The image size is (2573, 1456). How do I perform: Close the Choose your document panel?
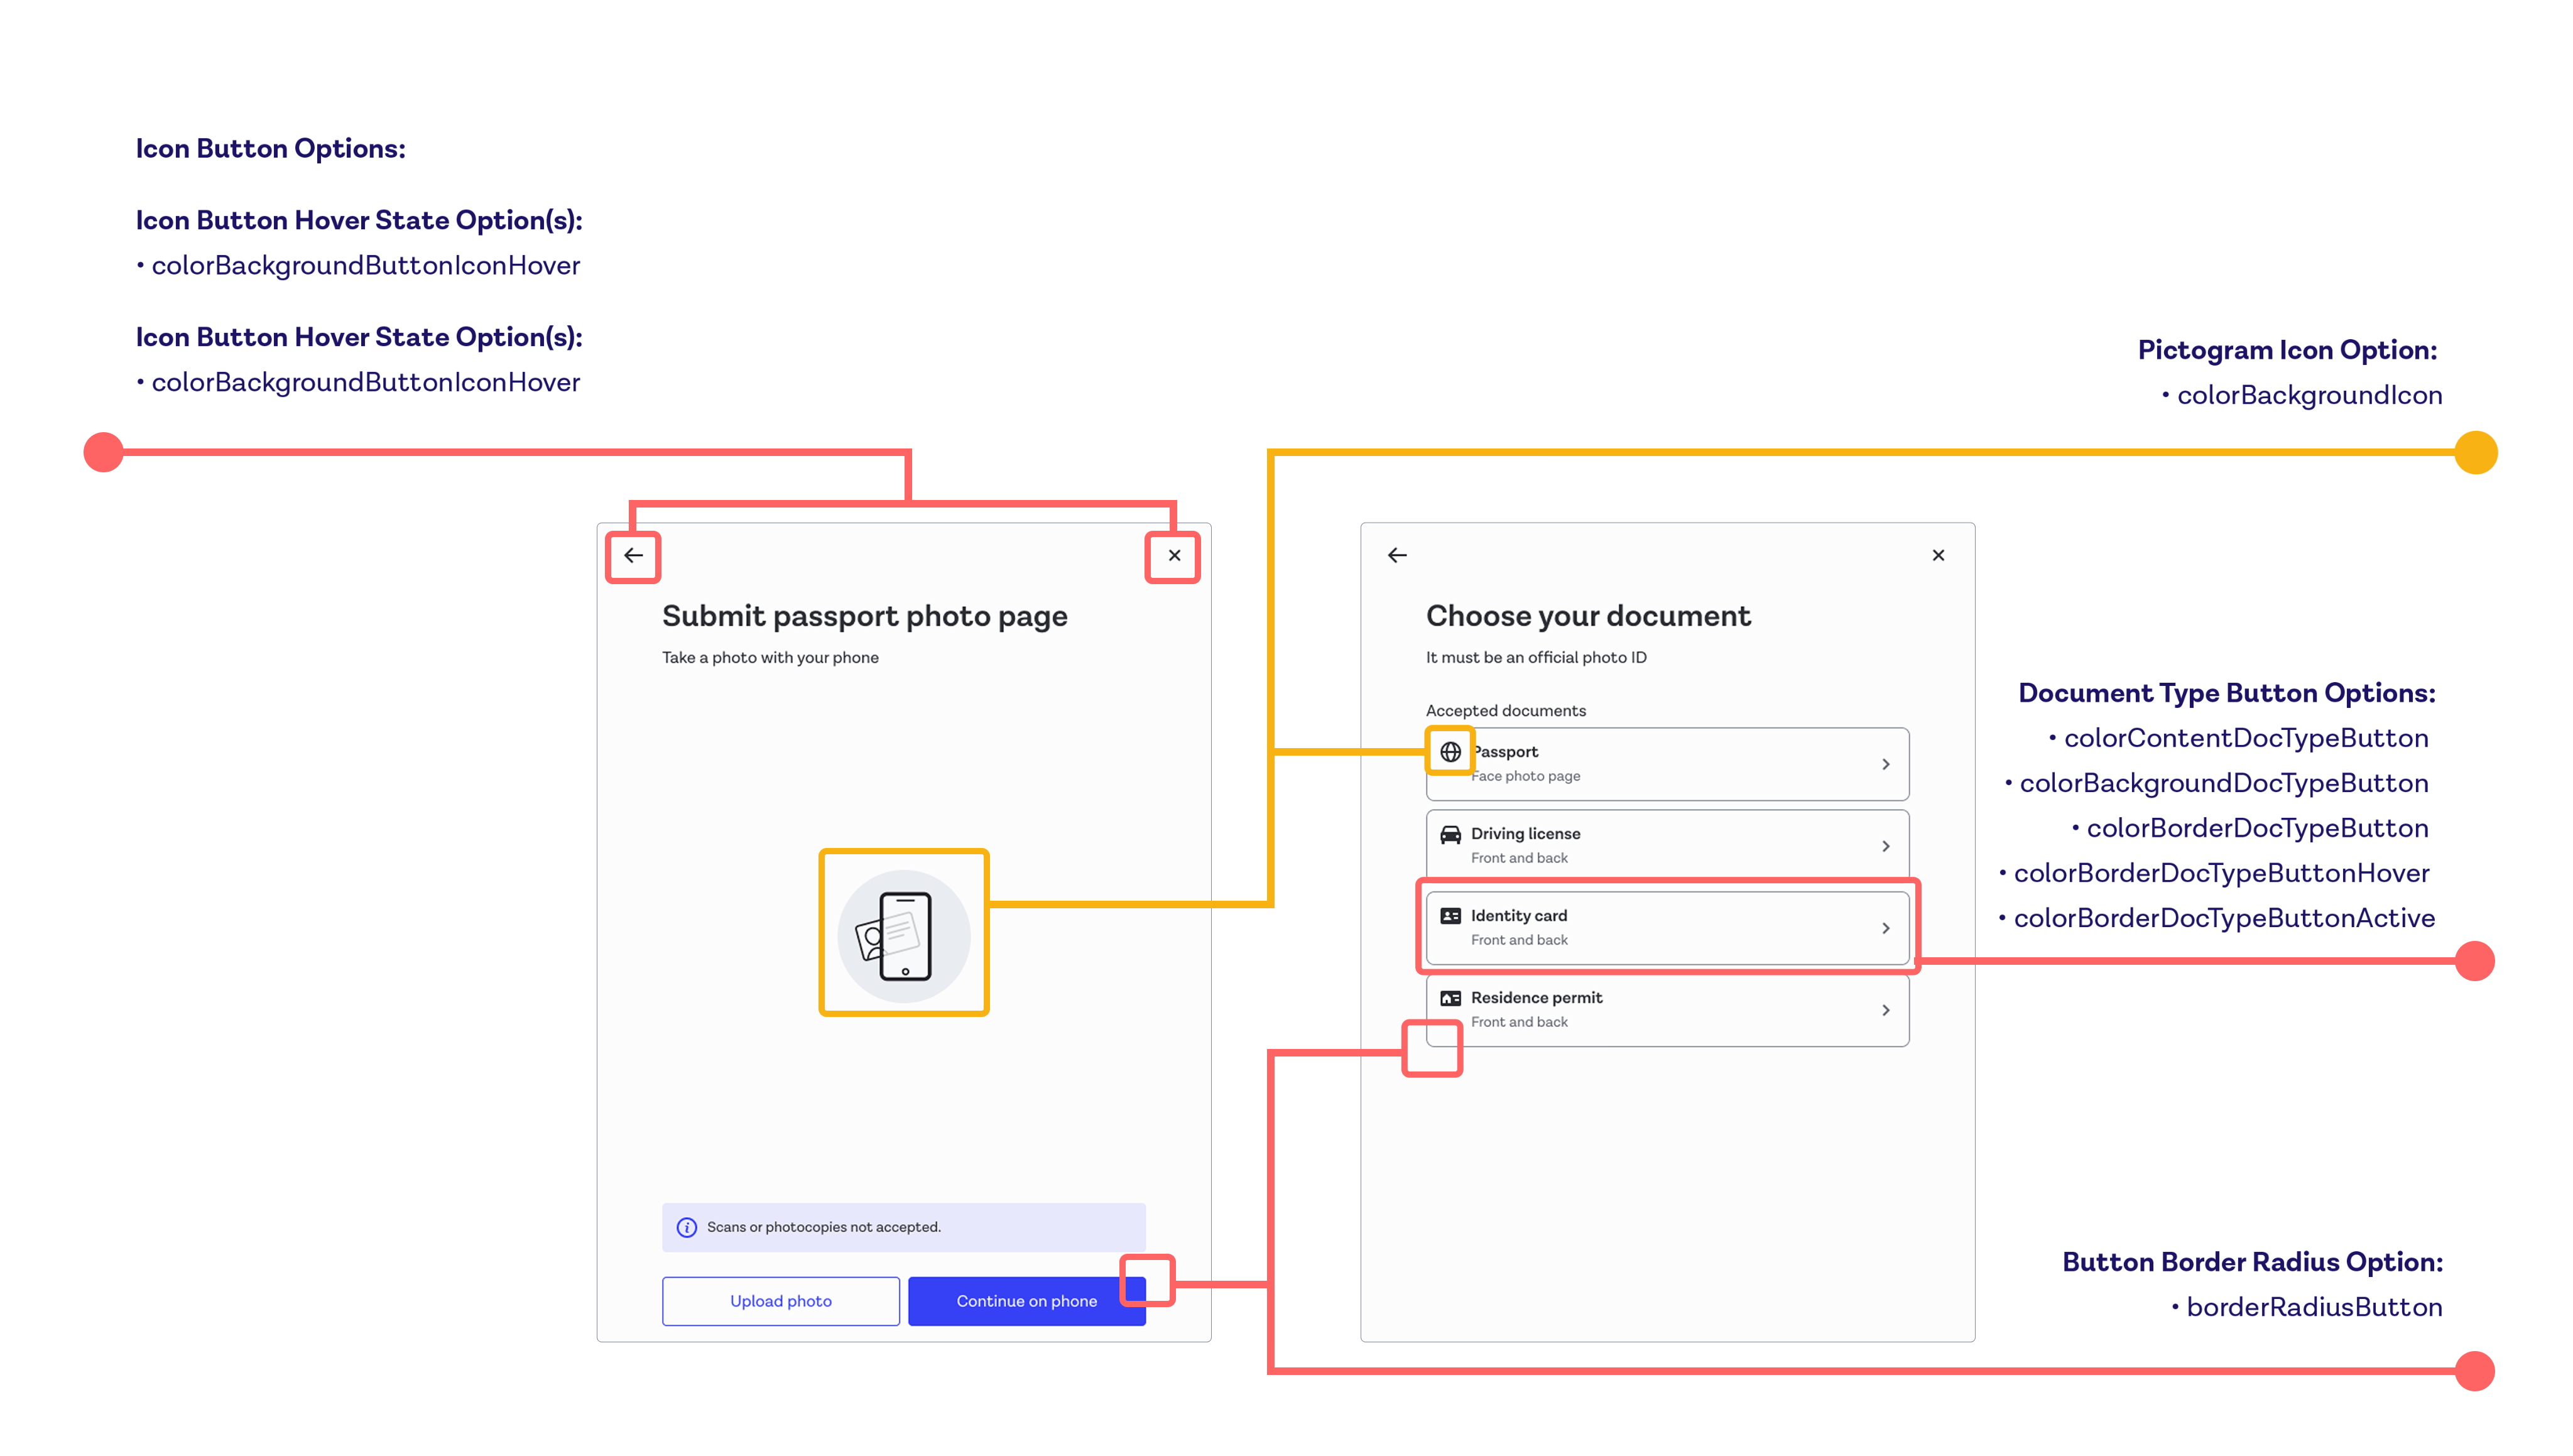[1937, 555]
